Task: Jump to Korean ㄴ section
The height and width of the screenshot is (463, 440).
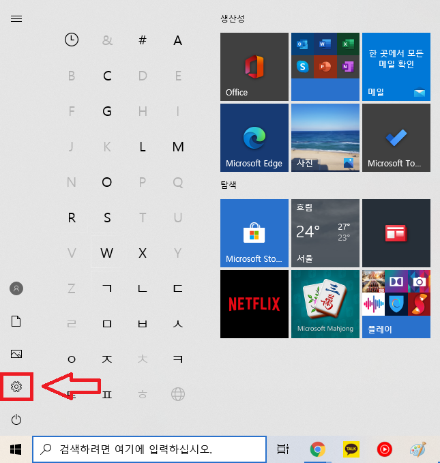Action: point(143,288)
